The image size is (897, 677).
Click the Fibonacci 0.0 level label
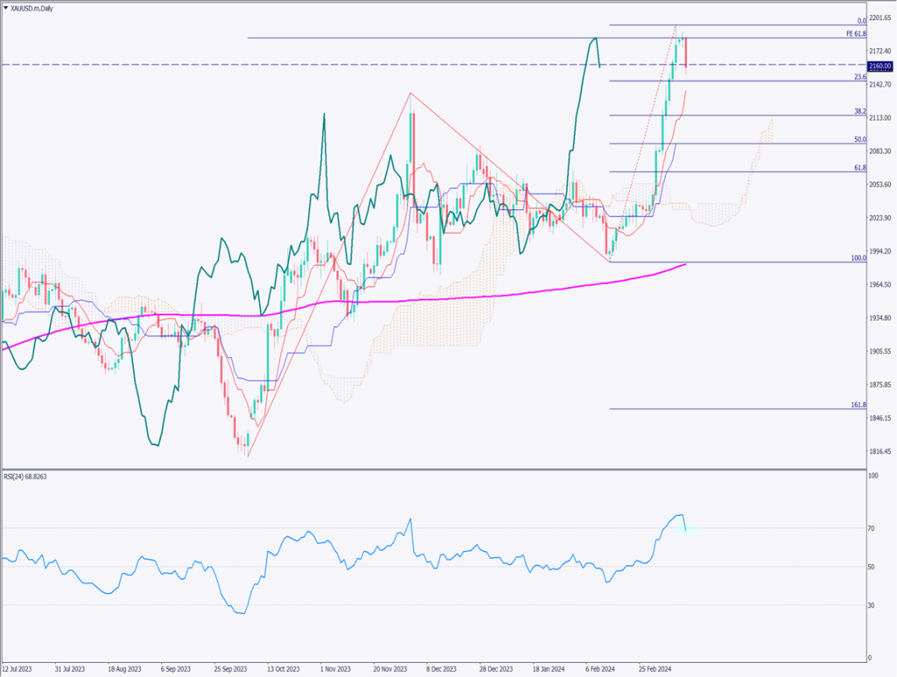click(861, 20)
